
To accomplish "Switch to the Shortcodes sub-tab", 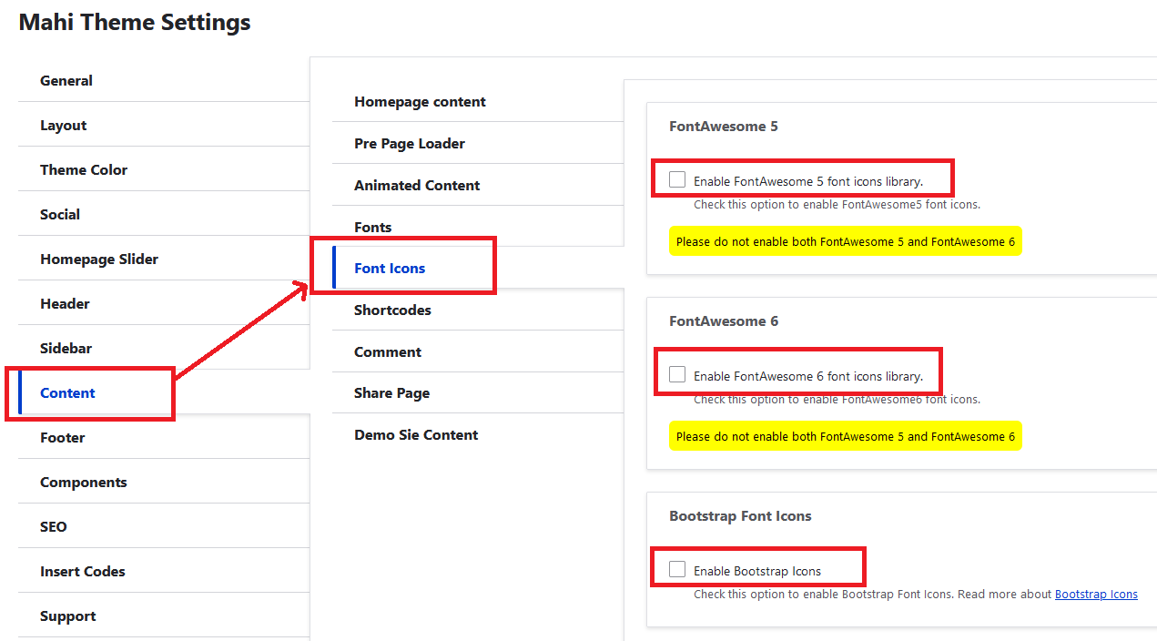I will (392, 310).
